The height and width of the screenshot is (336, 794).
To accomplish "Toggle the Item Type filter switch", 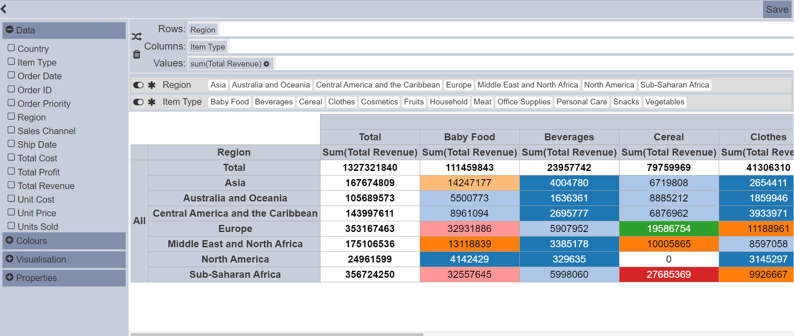I will point(138,102).
